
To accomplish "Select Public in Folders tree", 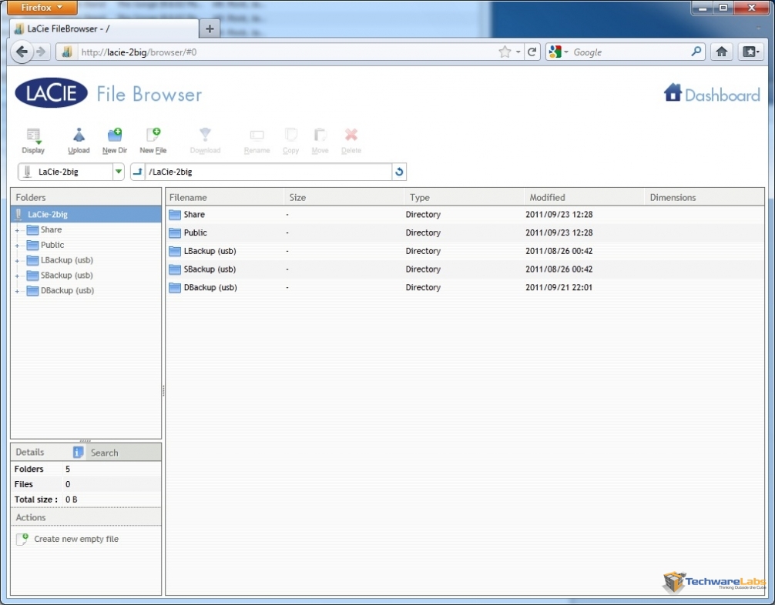I will click(x=52, y=245).
